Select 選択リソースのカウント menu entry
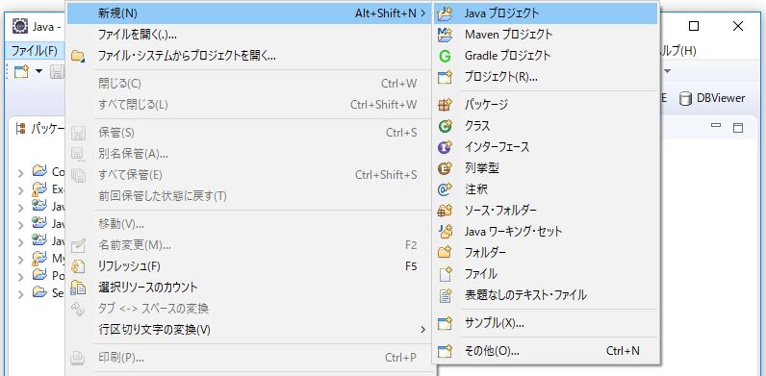Screen dimensions: 766x376 pos(248,288)
